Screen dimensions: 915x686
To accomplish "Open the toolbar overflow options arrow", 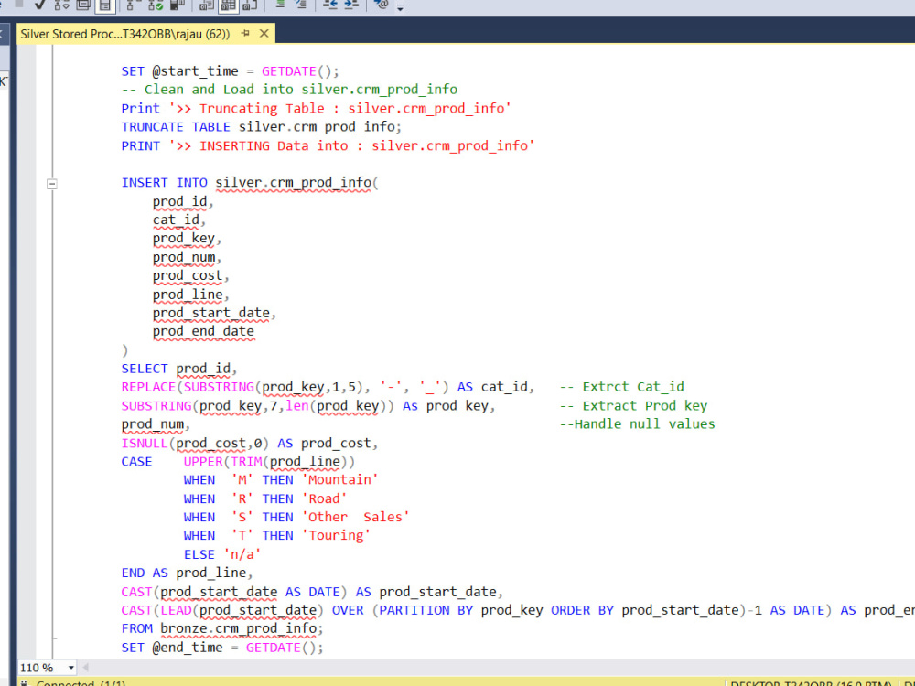I will pos(401,7).
